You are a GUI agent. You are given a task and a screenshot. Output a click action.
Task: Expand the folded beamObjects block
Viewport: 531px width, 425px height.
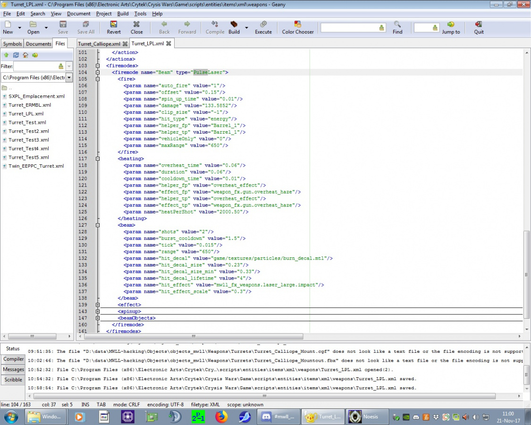click(98, 318)
